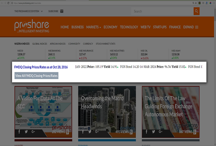
Task: Click document icon beside 867 VIEWS
Action: pyautogui.click(x=195, y=132)
